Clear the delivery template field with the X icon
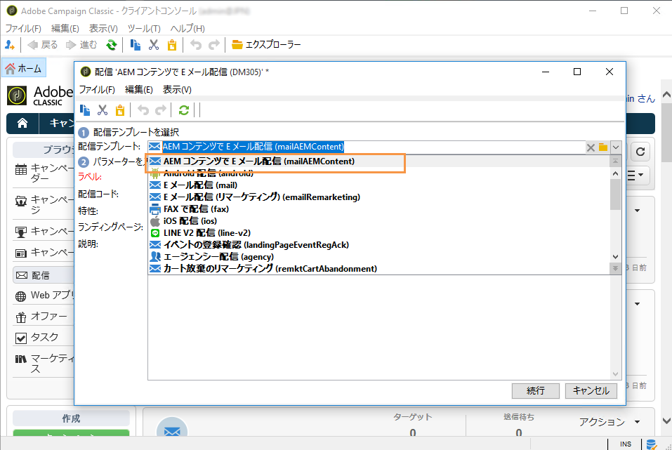 (x=591, y=147)
